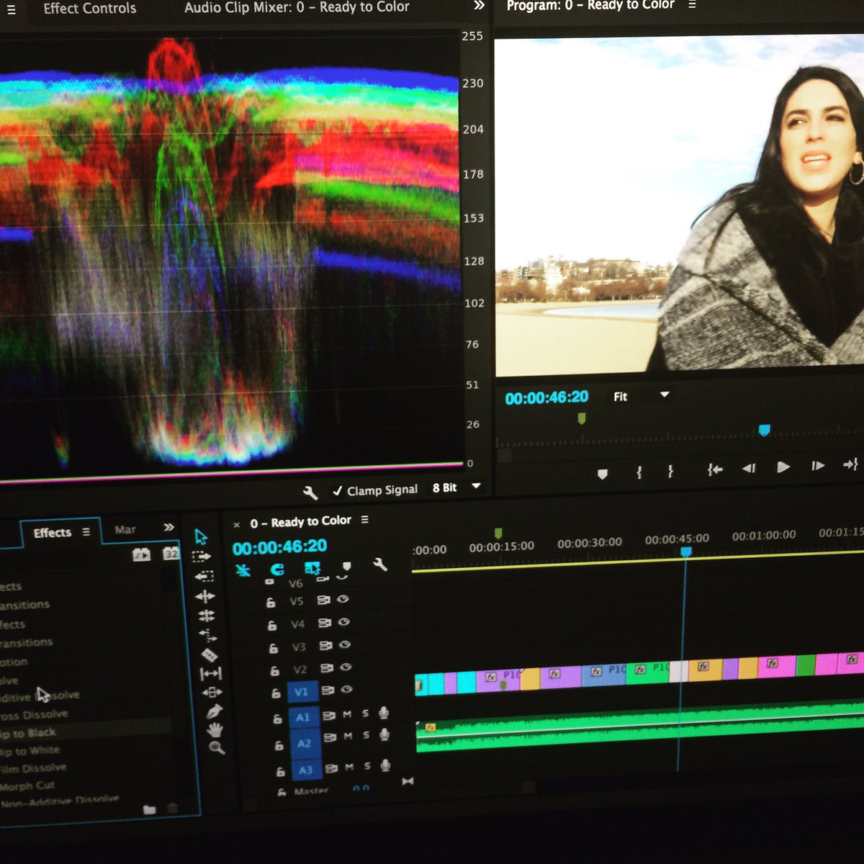Go to In point

[x=714, y=469]
